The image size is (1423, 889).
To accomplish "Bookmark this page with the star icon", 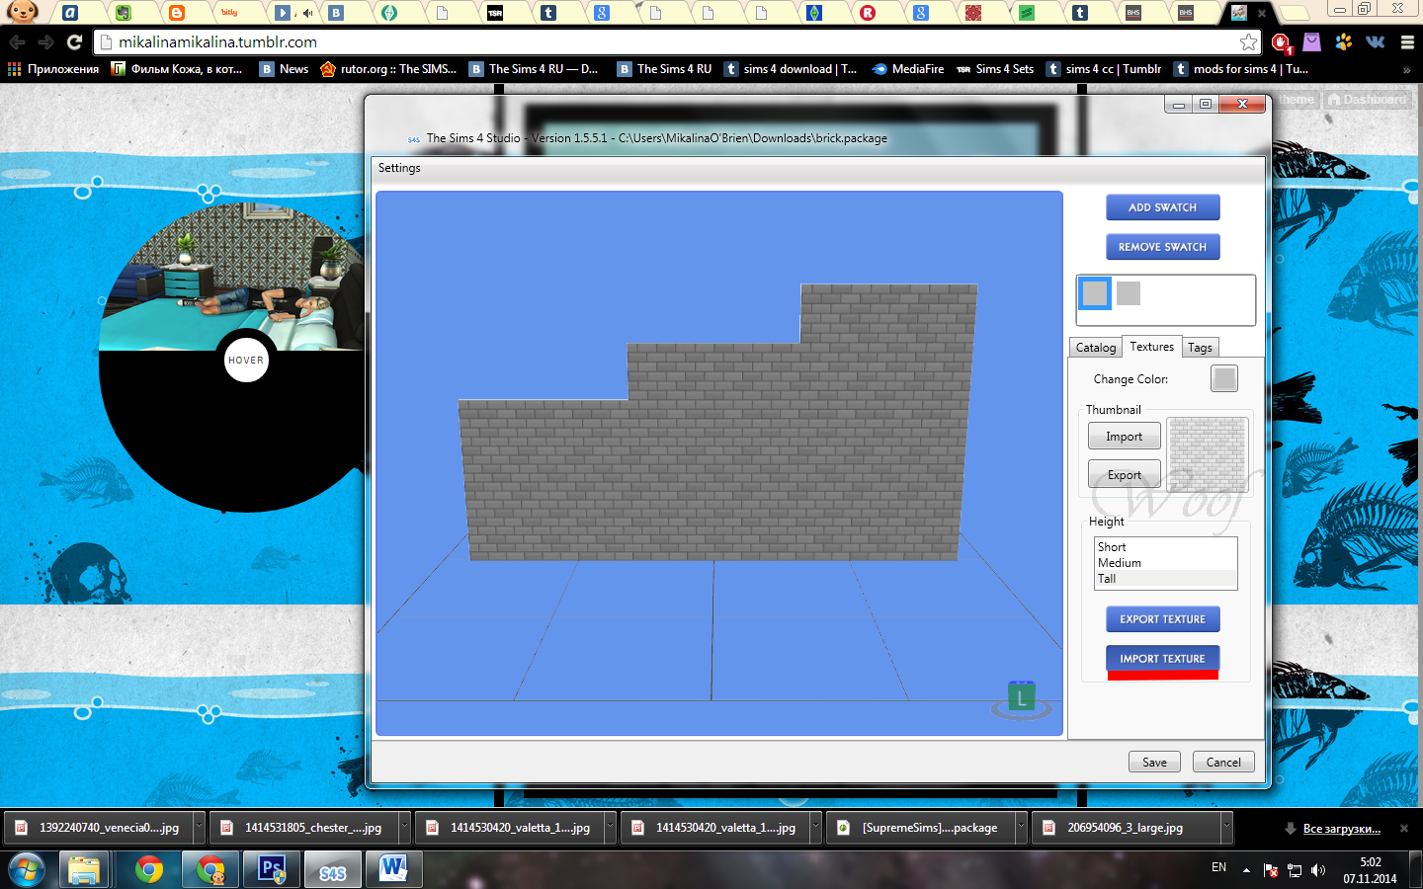I will click(1248, 42).
